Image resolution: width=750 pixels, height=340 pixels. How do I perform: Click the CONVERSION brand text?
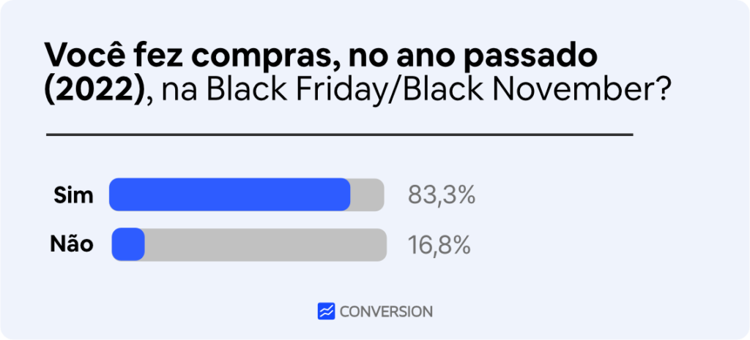[x=386, y=311]
